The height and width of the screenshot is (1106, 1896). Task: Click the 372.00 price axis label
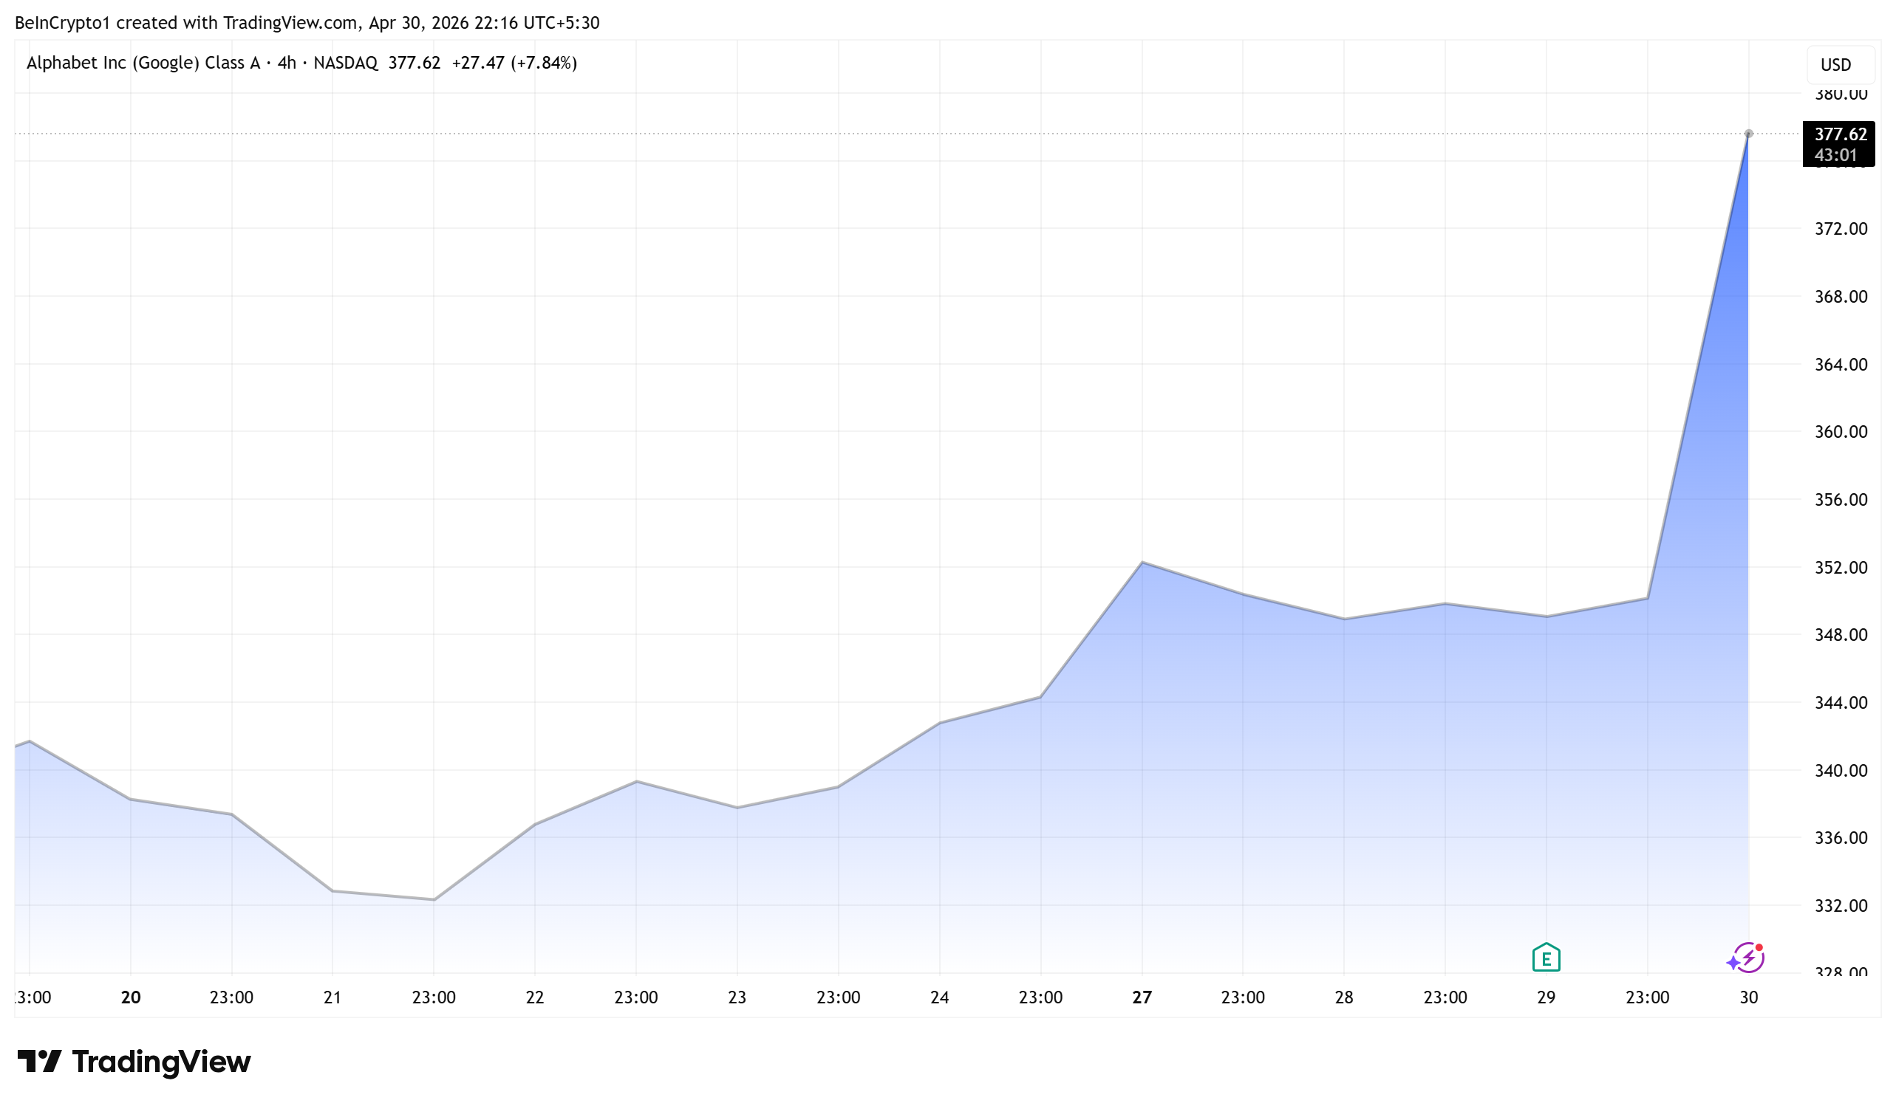pyautogui.click(x=1841, y=229)
